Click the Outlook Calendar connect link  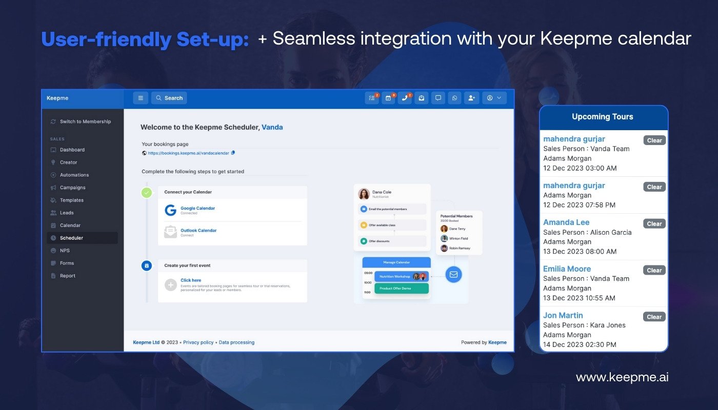coord(198,231)
